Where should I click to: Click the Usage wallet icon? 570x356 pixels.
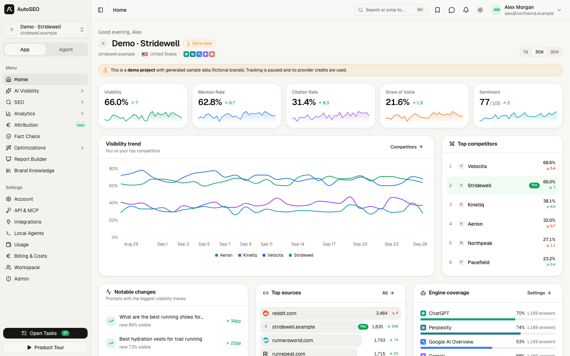(9, 245)
